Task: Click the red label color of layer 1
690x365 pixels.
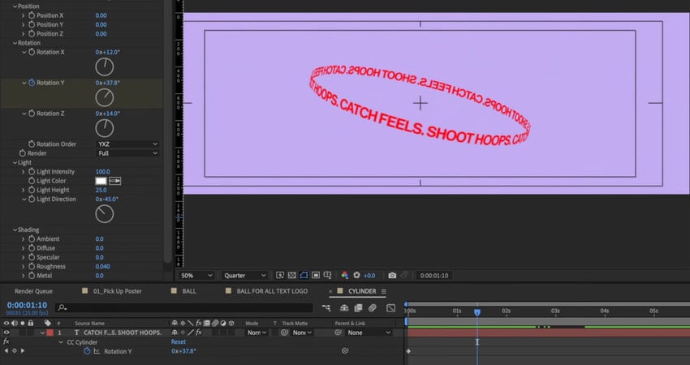Action: tap(50, 333)
